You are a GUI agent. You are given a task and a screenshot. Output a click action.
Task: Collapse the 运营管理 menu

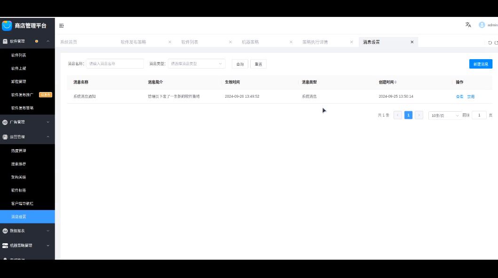(x=27, y=137)
